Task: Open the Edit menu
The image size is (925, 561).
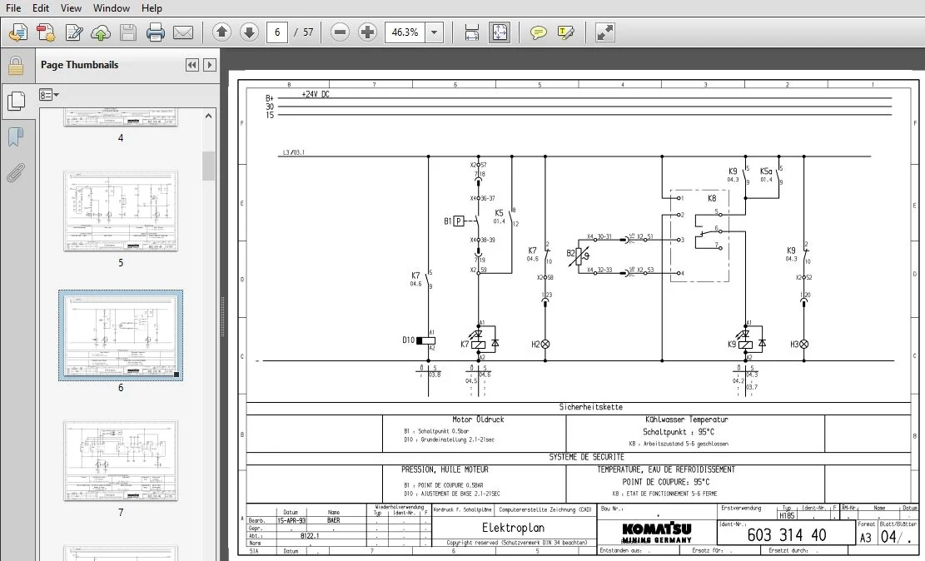Action: (x=41, y=8)
